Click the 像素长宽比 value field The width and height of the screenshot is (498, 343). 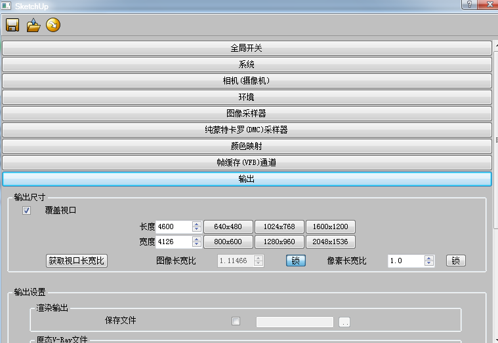pyautogui.click(x=406, y=261)
